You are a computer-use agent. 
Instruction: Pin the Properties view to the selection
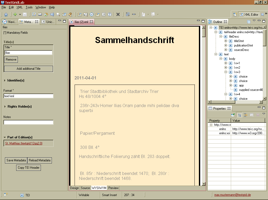pyautogui.click(x=233, y=115)
